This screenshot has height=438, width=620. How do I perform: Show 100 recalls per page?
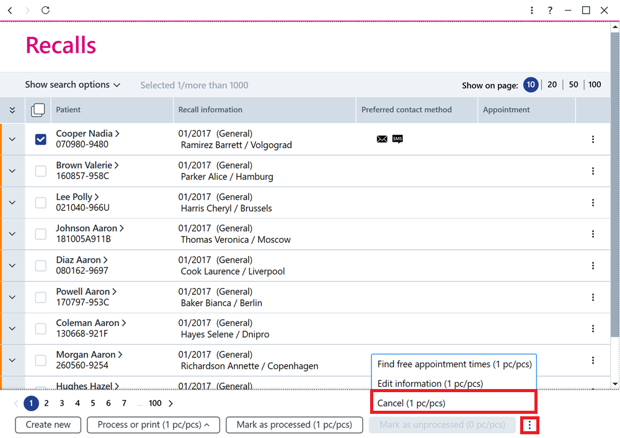pyautogui.click(x=595, y=84)
